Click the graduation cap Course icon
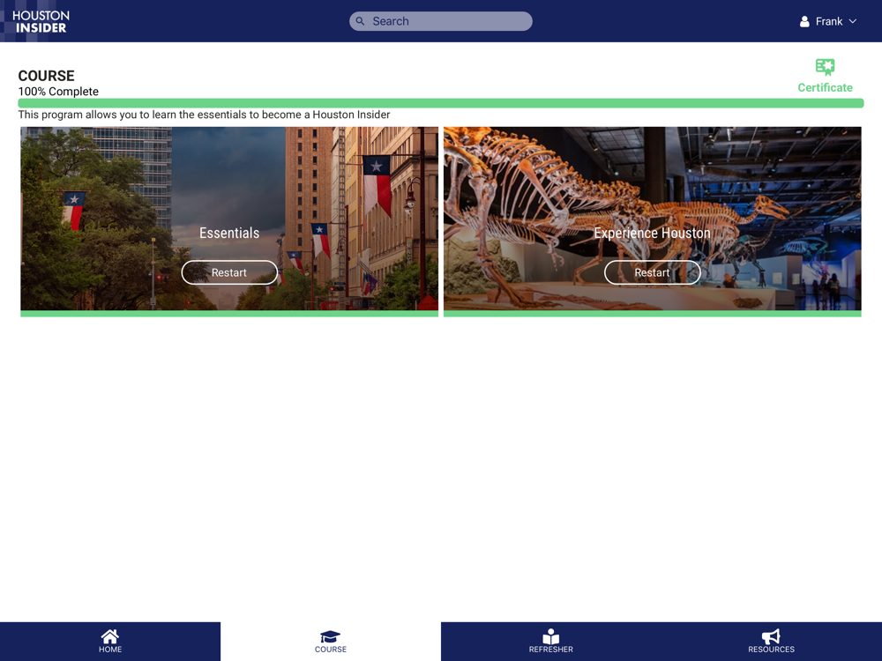This screenshot has height=661, width=882. (x=330, y=636)
